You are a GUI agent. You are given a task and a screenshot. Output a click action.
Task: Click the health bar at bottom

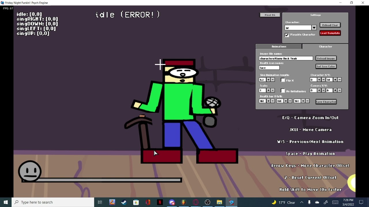click(102, 180)
